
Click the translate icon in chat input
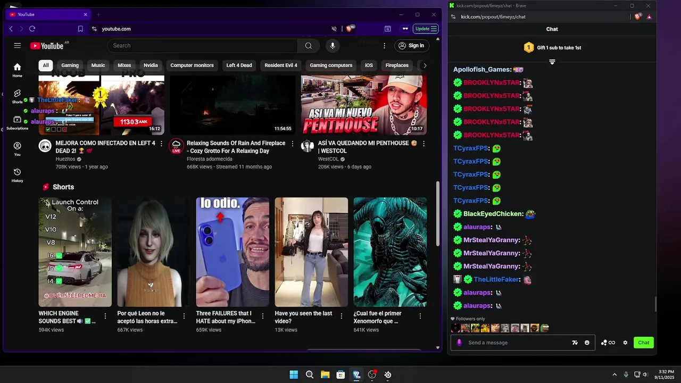tap(575, 343)
